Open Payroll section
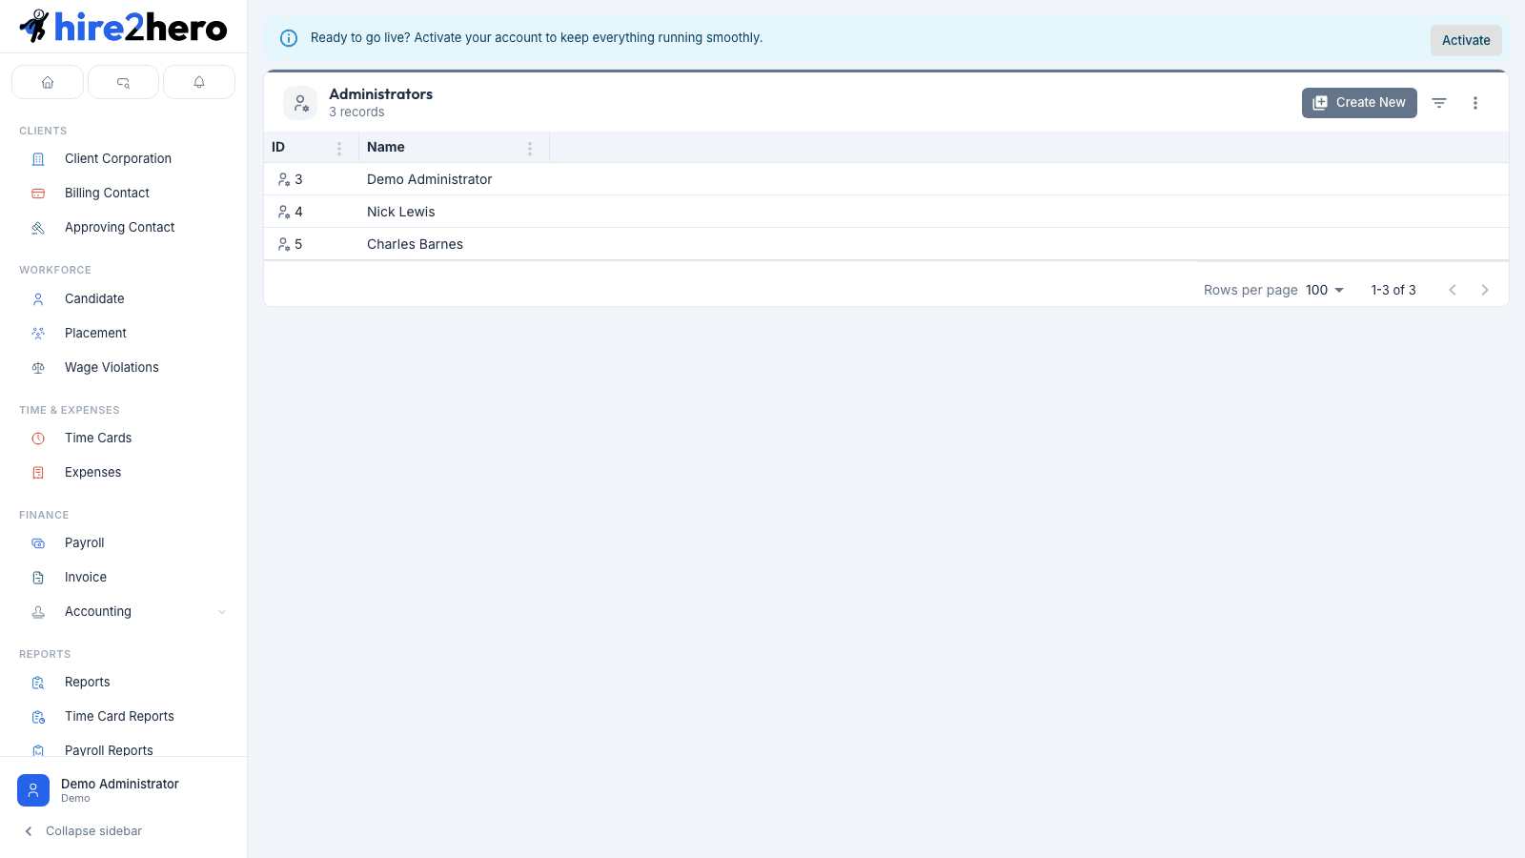This screenshot has width=1525, height=858. (x=85, y=543)
